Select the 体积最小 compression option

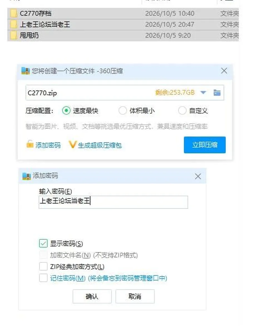(123, 110)
